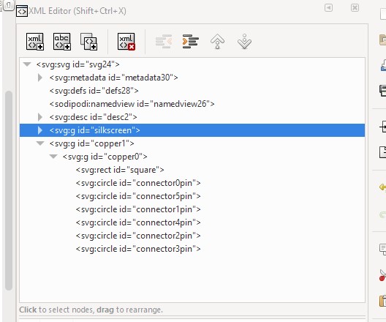Click the Raise node arrow icon
The height and width of the screenshot is (322, 386).
(x=217, y=42)
